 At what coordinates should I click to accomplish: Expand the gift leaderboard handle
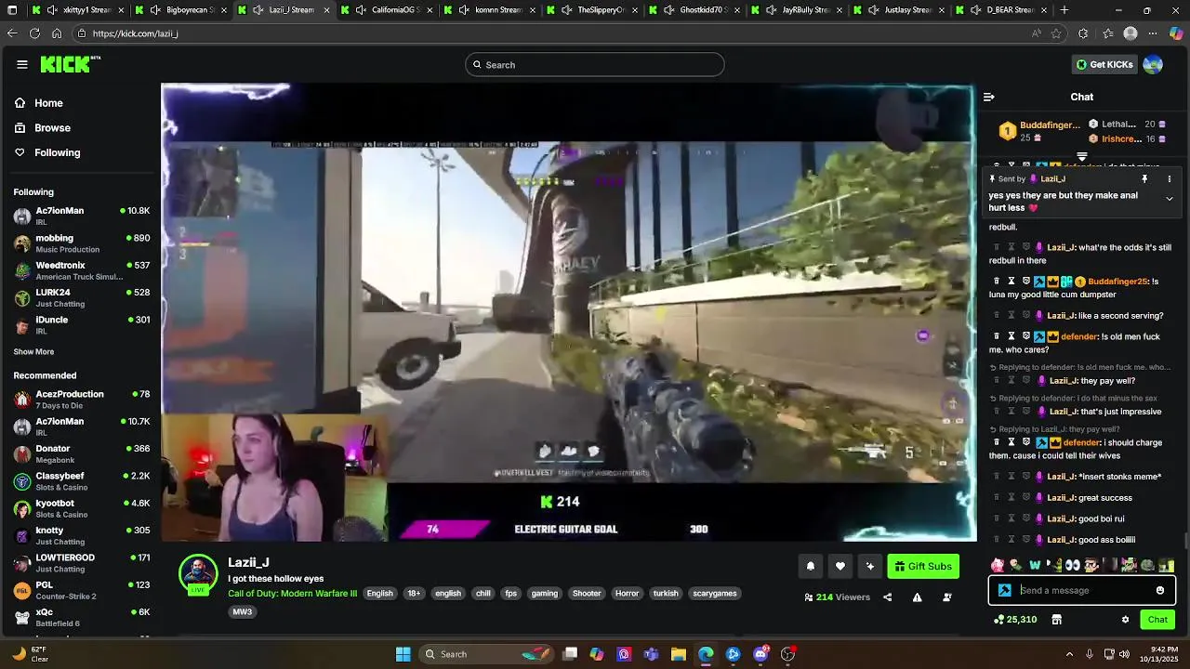click(1082, 157)
